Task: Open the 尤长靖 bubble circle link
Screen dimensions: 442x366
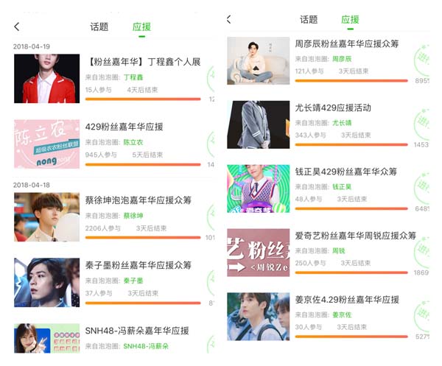Action: (x=342, y=123)
